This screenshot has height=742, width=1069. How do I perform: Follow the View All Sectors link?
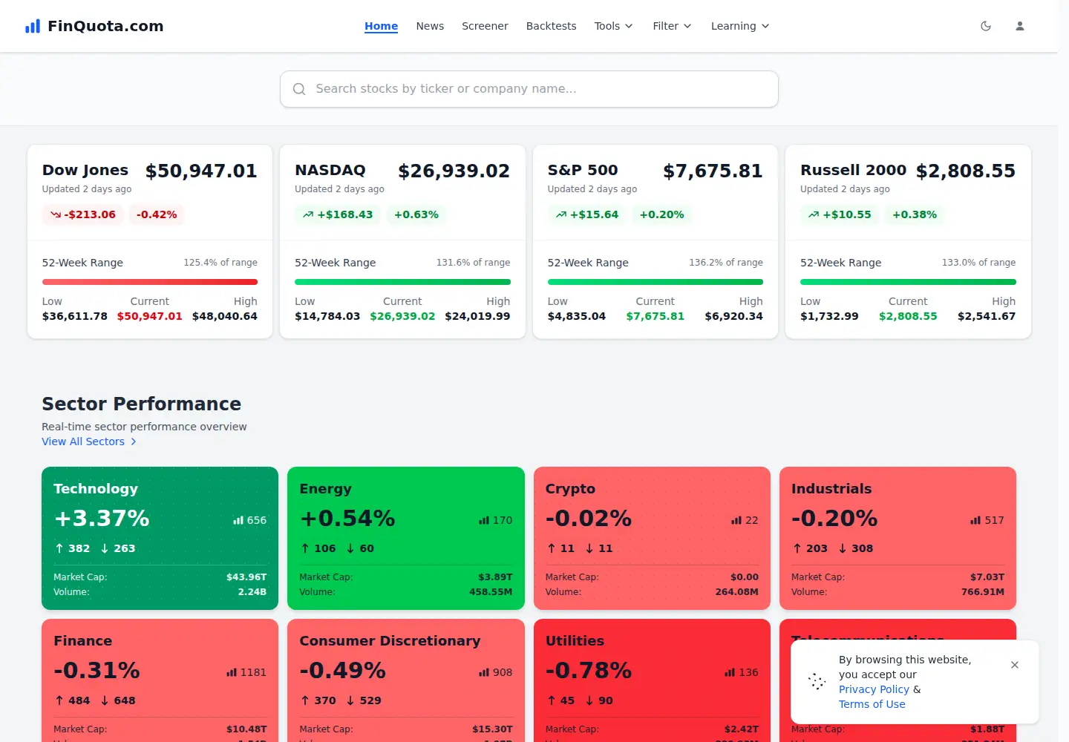tap(89, 441)
